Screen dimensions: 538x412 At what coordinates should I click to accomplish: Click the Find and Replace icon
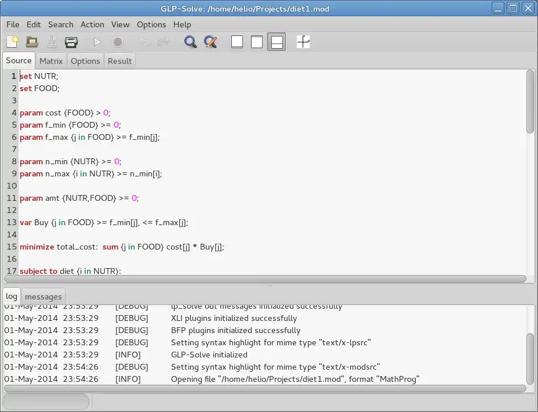pos(210,42)
